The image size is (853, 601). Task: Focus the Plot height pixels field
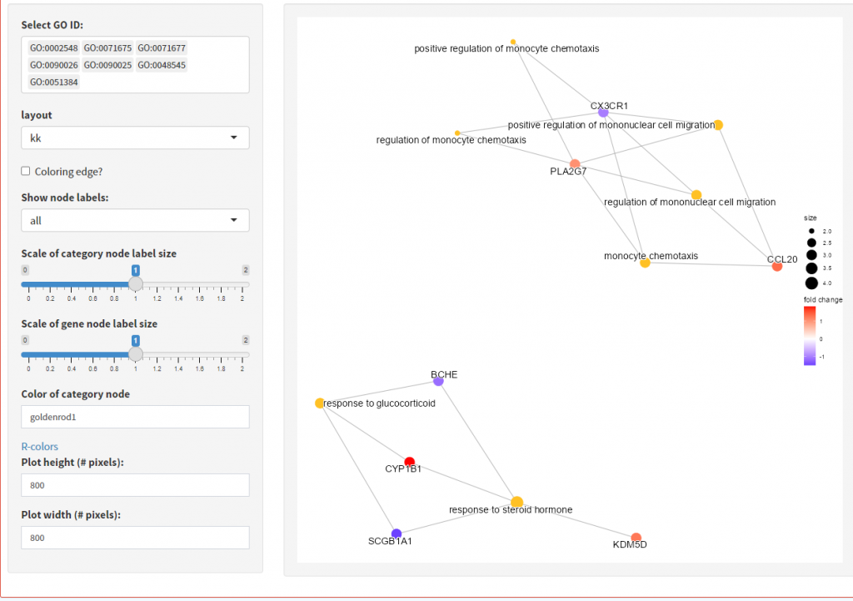tap(135, 485)
